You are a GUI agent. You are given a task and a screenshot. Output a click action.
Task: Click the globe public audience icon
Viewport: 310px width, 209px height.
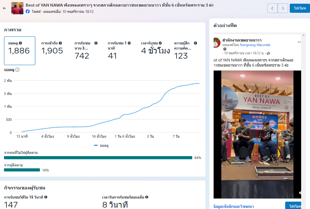point(268,53)
